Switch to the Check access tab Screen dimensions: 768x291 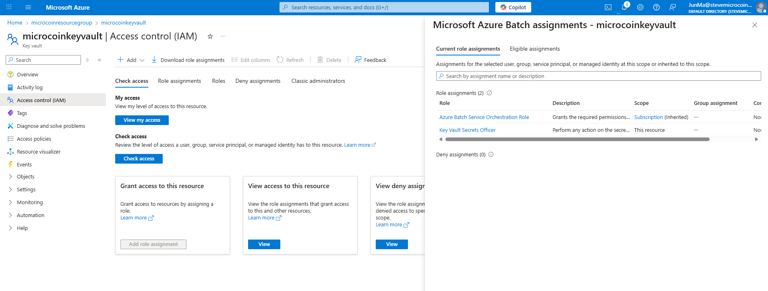[132, 81]
